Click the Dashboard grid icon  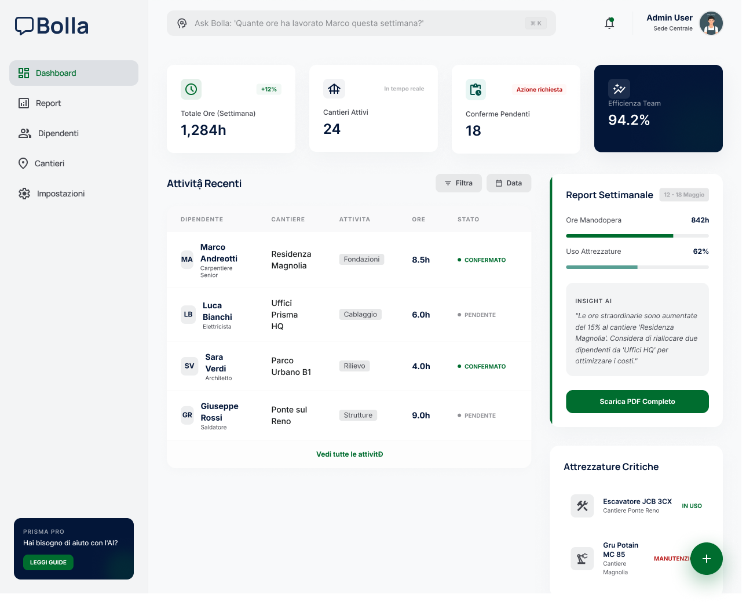pyautogui.click(x=24, y=73)
